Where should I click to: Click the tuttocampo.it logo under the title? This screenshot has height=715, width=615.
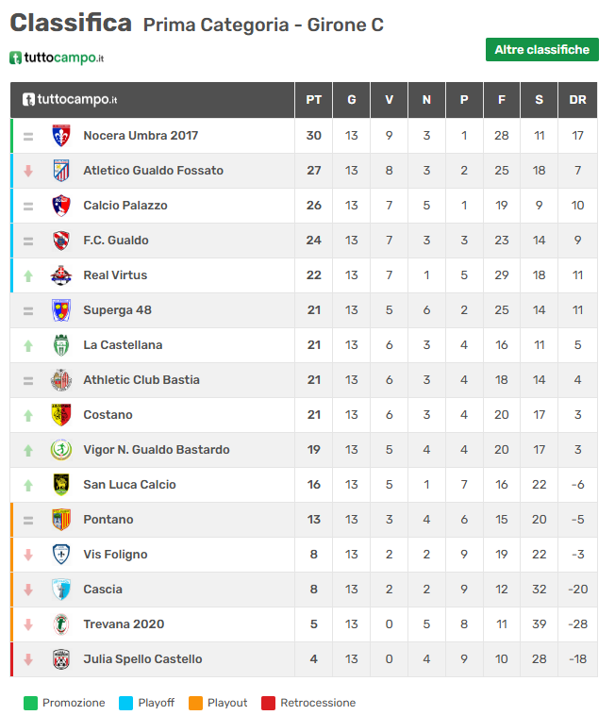(x=57, y=58)
